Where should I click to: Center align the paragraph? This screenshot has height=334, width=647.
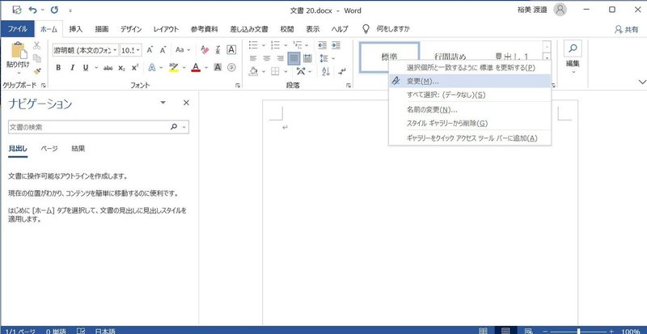(267, 58)
